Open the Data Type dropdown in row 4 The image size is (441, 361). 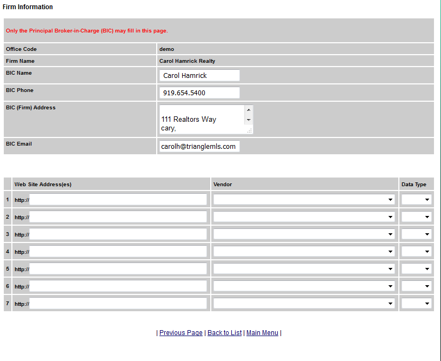[416, 252]
